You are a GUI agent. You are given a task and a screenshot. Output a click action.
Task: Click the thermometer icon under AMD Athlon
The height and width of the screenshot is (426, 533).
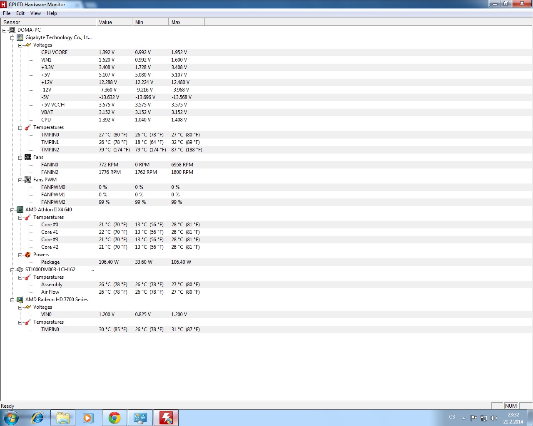pyautogui.click(x=28, y=217)
